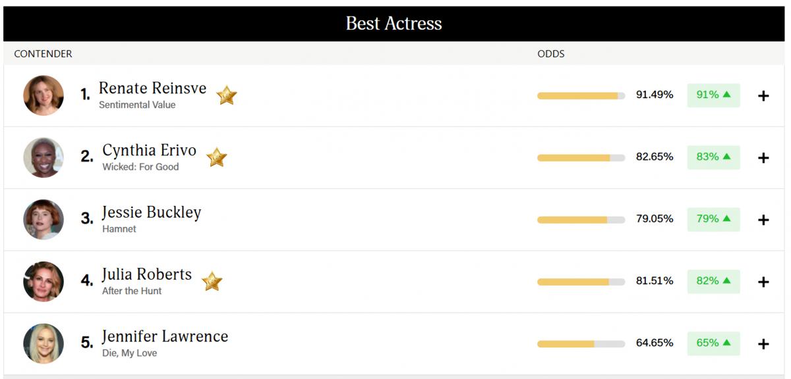Click the 82.65% odds progress bar
791x379 pixels.
click(581, 158)
